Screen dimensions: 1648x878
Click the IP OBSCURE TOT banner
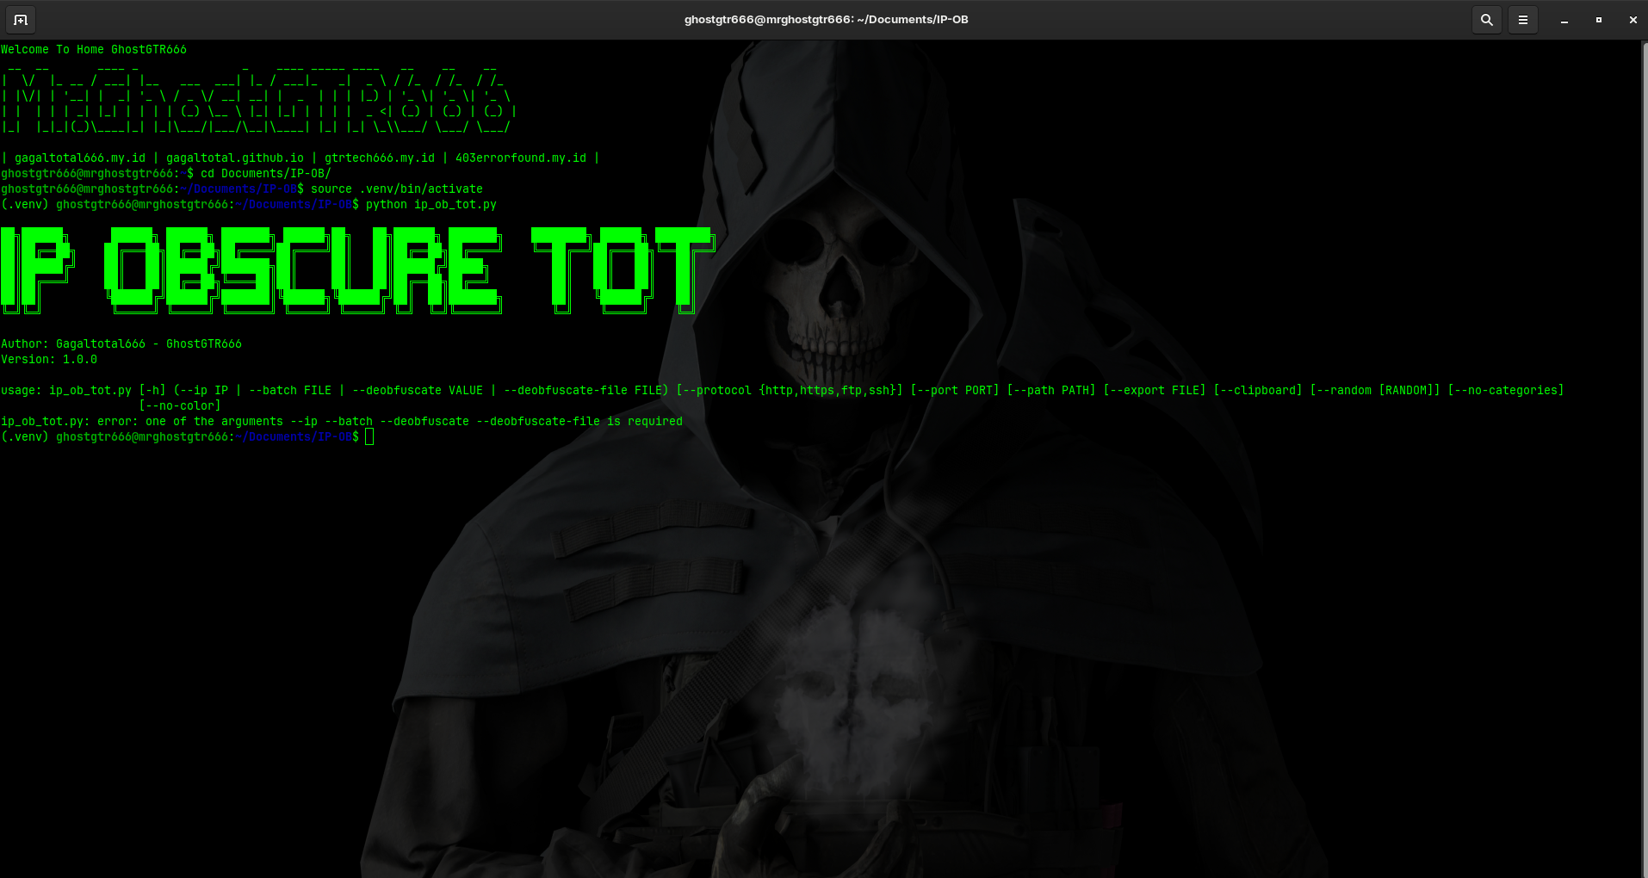(x=357, y=270)
